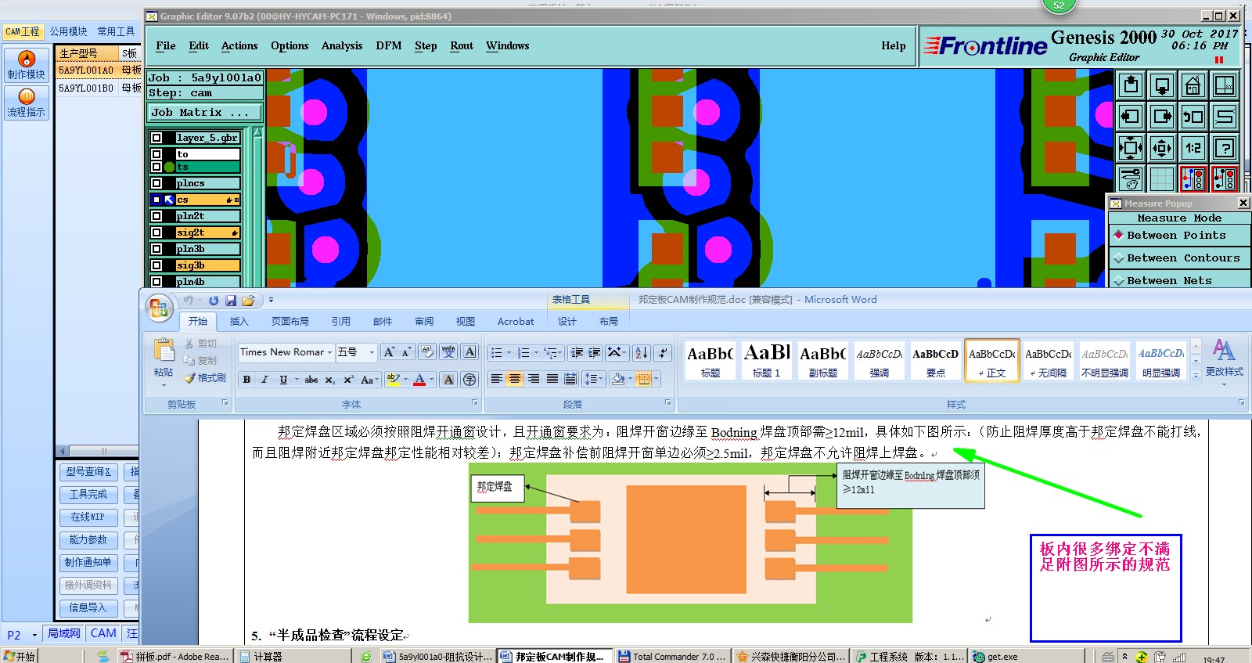The height and width of the screenshot is (663, 1252).
Task: Toggle display box of the cs layer
Action: 156,200
